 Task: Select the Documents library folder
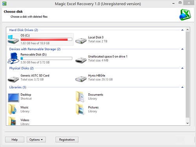tap(80, 97)
